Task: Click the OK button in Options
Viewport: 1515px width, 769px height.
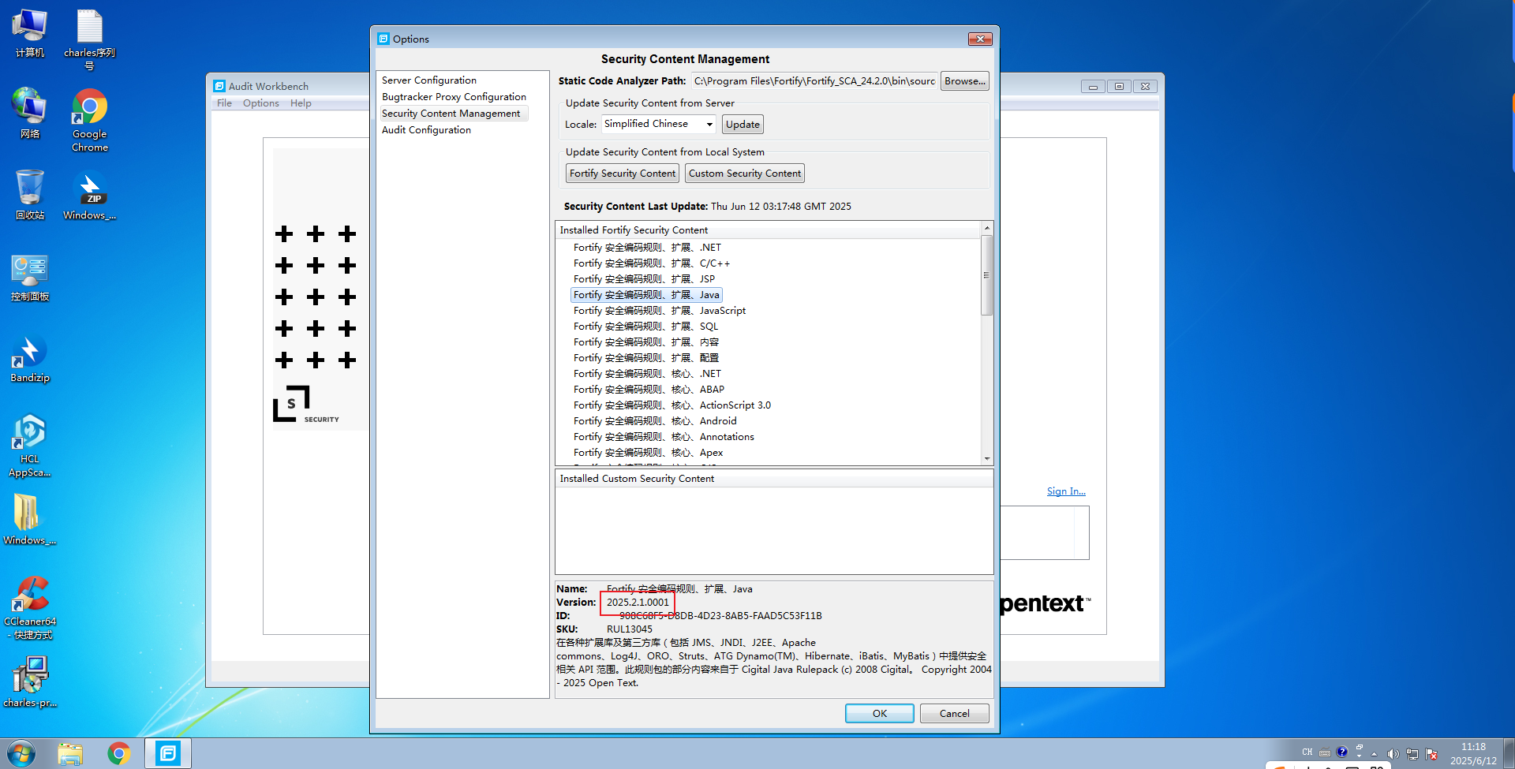Action: click(880, 714)
